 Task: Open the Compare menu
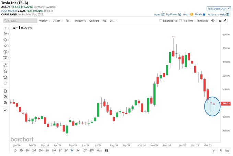tap(94, 21)
